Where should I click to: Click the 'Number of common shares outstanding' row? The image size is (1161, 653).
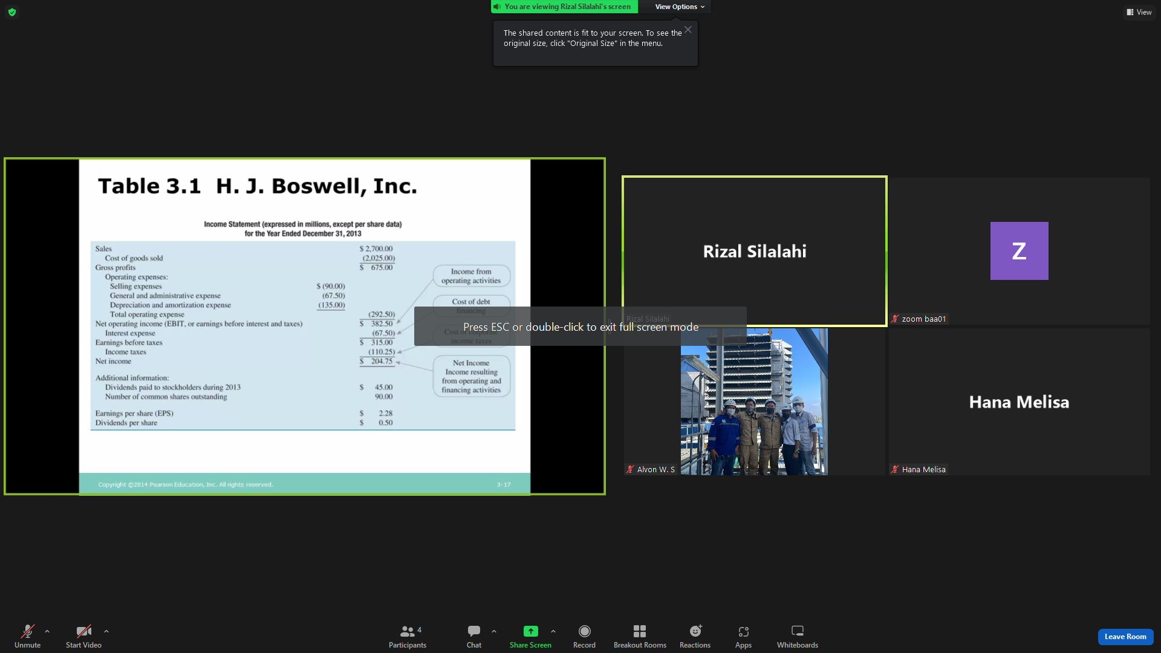pyautogui.click(x=249, y=397)
